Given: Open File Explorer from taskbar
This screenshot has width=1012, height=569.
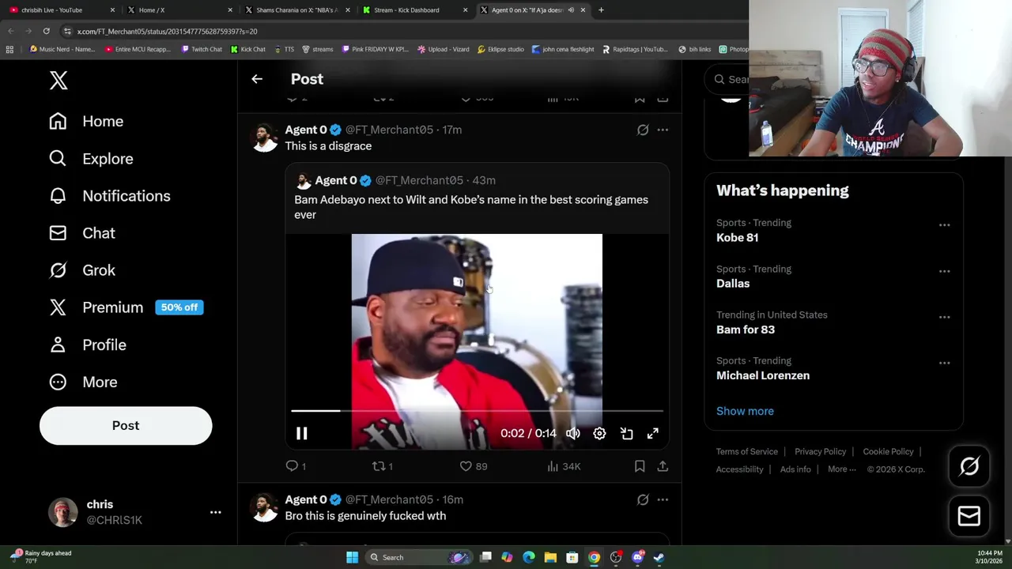Looking at the screenshot, I should 550,557.
